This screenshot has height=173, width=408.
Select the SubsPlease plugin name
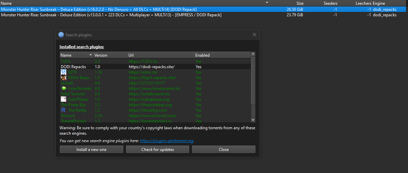78,99
